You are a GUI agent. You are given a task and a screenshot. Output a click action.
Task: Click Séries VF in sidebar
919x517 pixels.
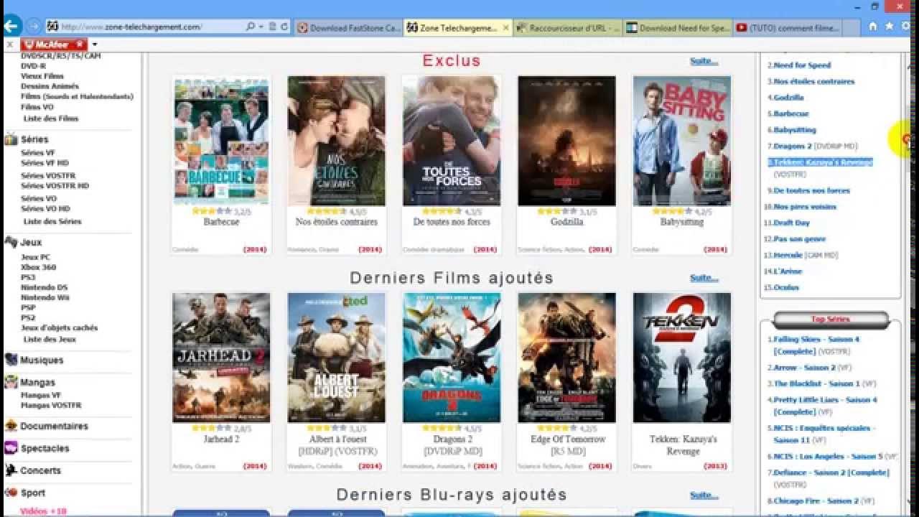point(37,153)
